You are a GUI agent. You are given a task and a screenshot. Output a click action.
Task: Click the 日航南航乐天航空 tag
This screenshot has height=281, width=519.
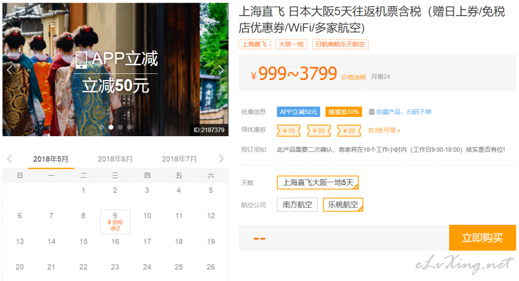340,44
